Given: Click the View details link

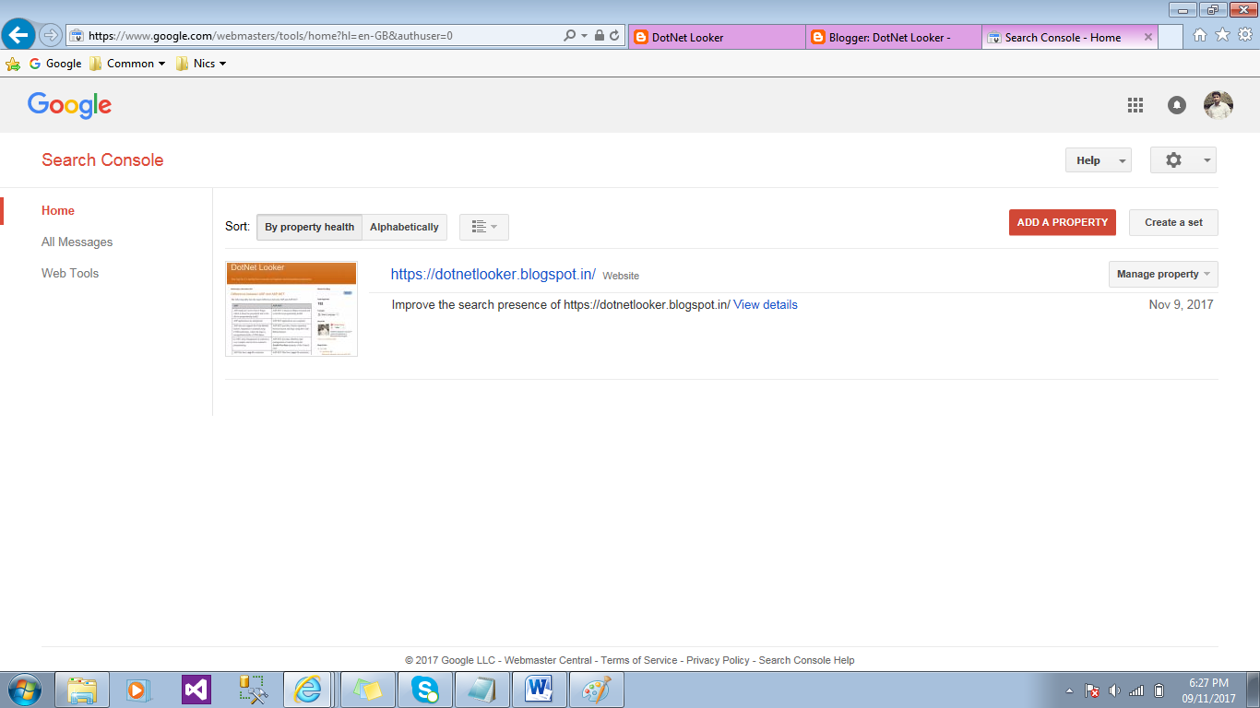Looking at the screenshot, I should click(766, 304).
